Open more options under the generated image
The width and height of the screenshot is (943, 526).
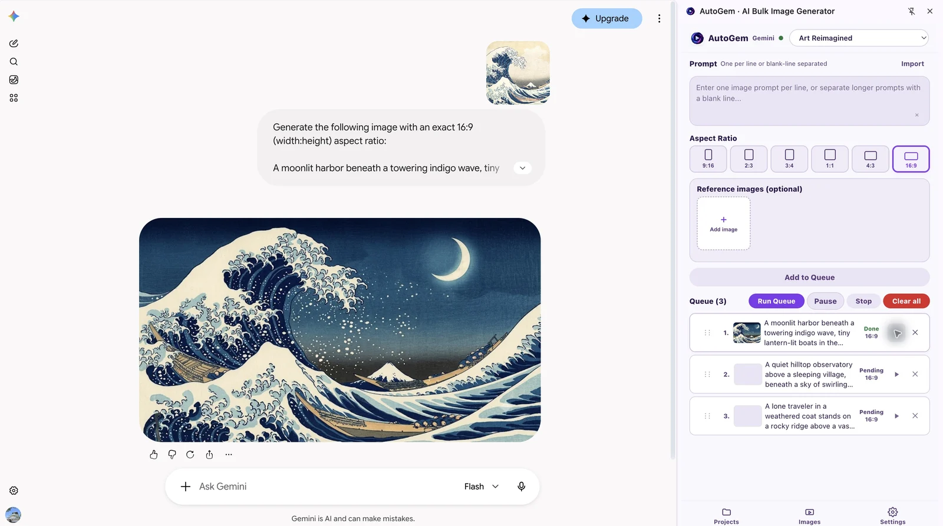pos(229,455)
